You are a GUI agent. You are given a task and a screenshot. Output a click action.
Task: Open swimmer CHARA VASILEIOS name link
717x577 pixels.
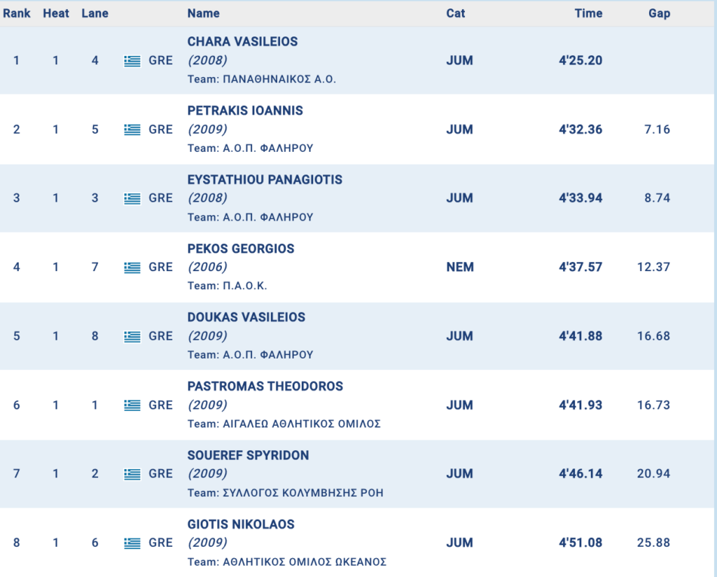242,41
